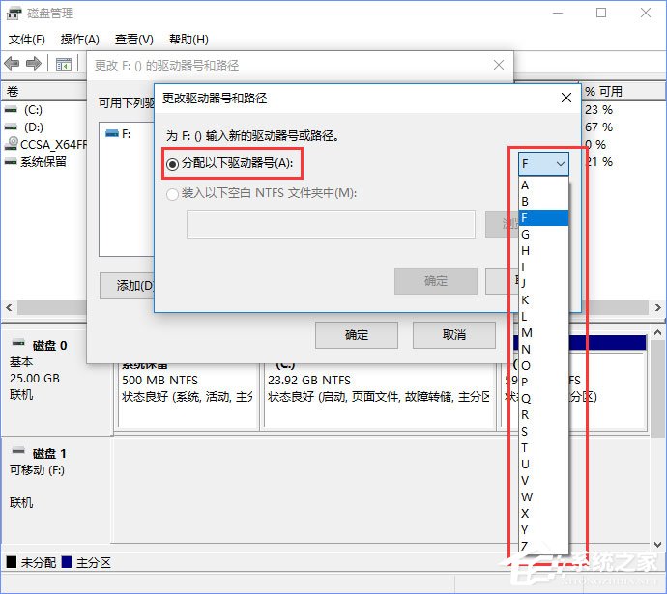Click the horizontal scrollbar left arrow
The width and height of the screenshot is (667, 594).
9,307
